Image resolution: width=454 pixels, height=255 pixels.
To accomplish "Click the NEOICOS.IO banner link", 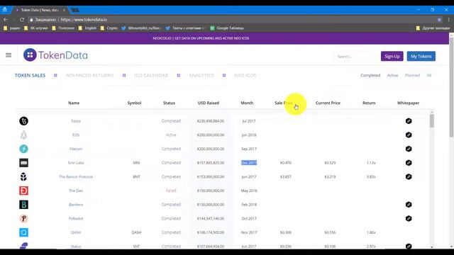I will [201, 38].
